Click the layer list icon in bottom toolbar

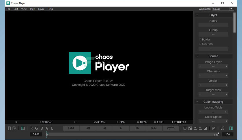click(9, 128)
